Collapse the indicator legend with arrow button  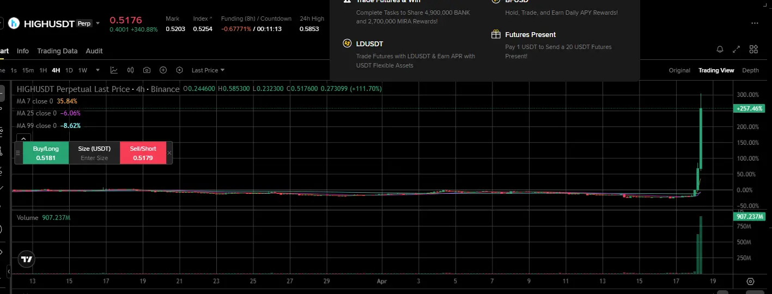[23, 139]
